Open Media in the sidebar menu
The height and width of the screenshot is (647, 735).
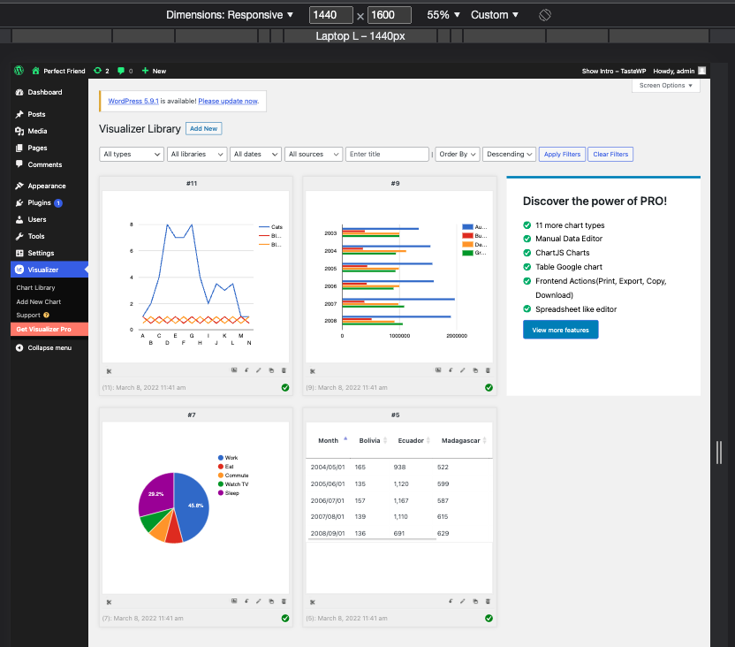49,131
